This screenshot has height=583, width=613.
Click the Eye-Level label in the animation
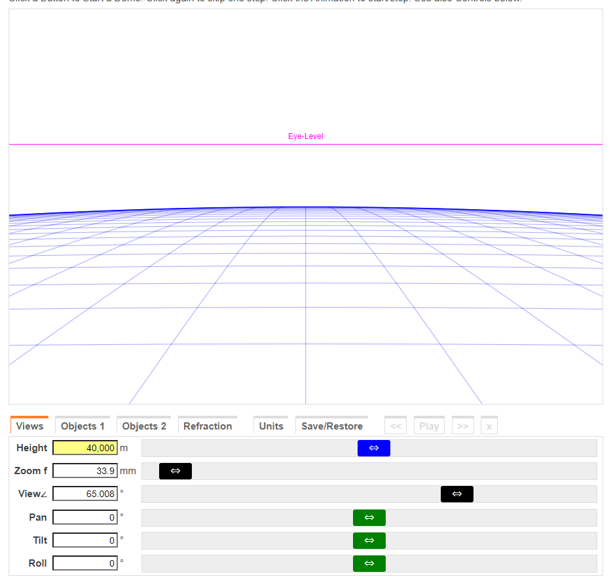tap(306, 136)
